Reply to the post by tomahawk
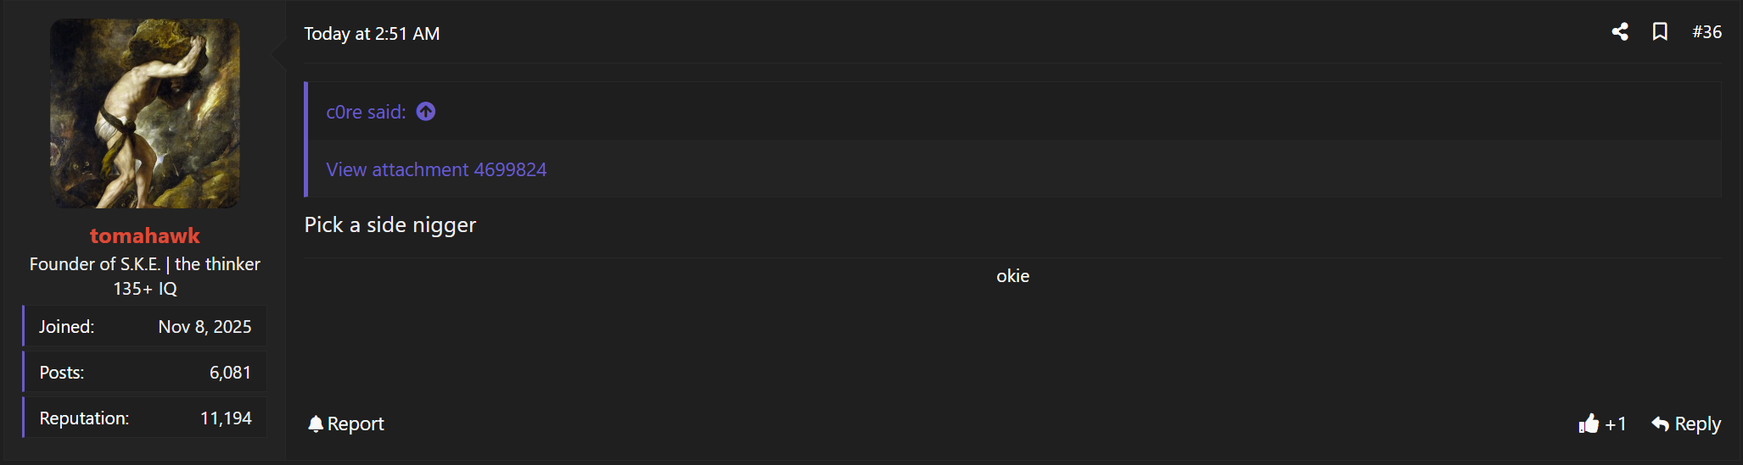Image resolution: width=1743 pixels, height=465 pixels. [1686, 423]
